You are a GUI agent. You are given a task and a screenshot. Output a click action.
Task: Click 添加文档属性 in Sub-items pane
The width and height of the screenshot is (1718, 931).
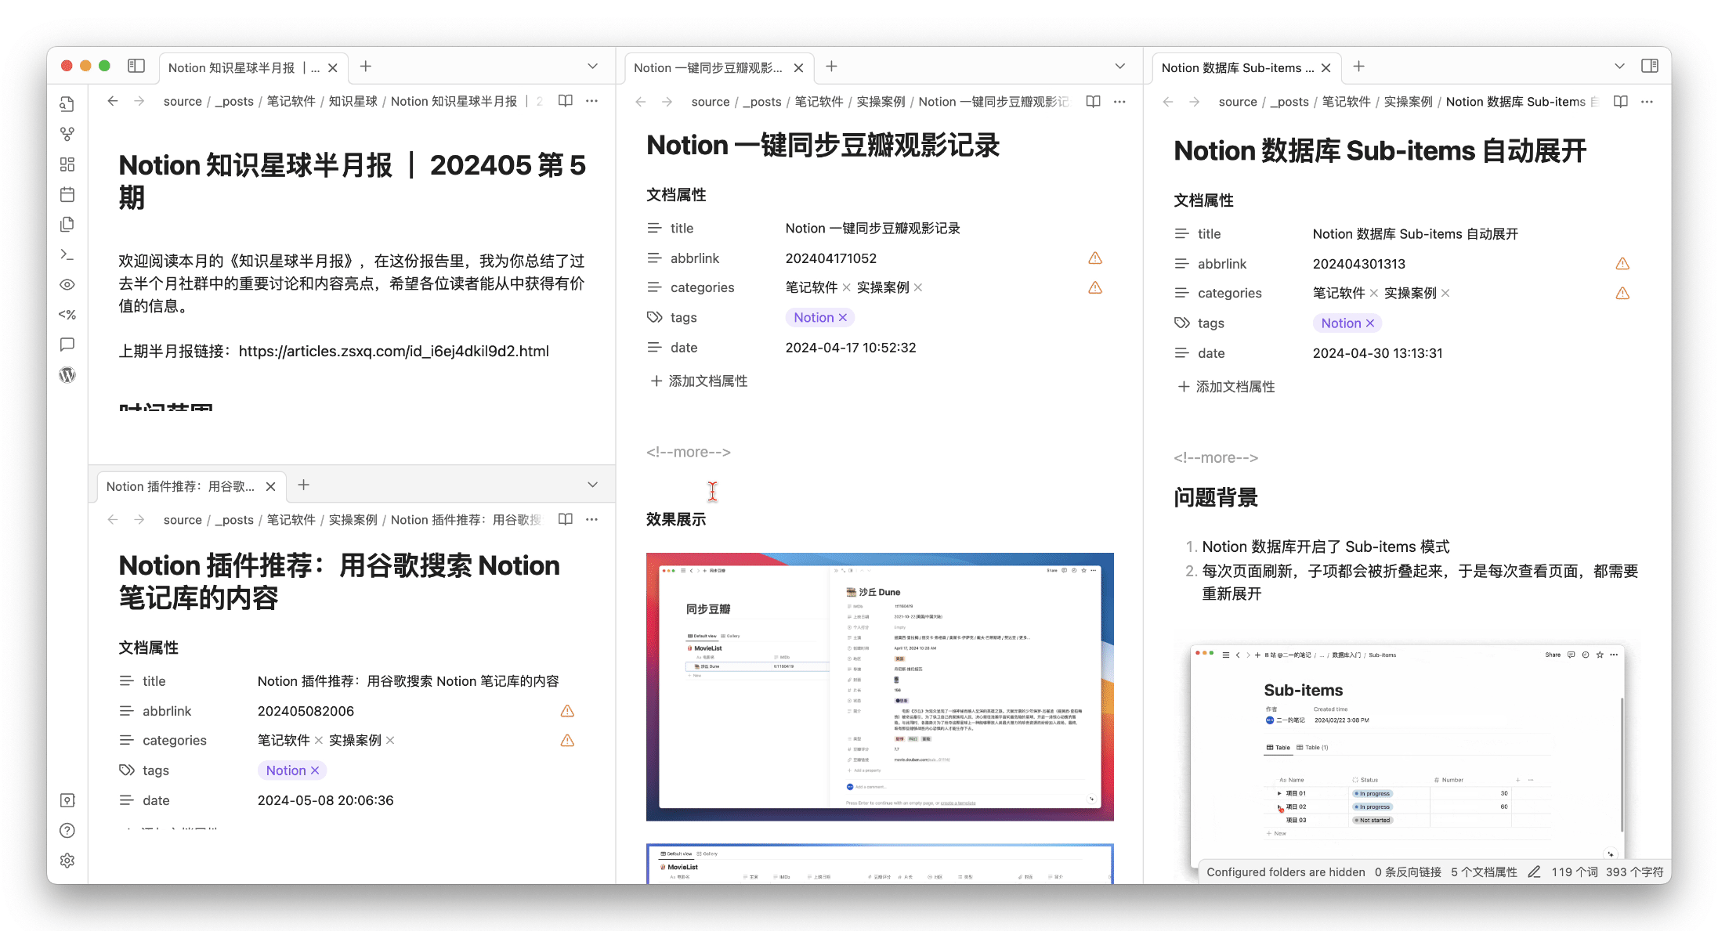(1226, 387)
